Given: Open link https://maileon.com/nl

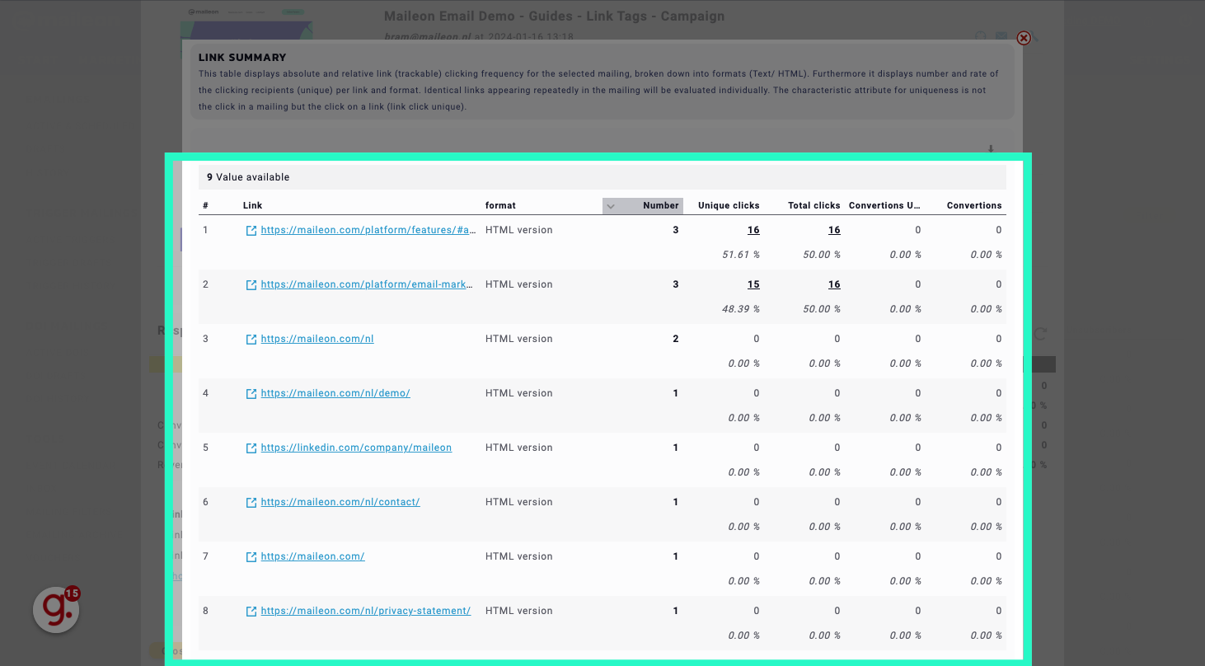Looking at the screenshot, I should 317,339.
